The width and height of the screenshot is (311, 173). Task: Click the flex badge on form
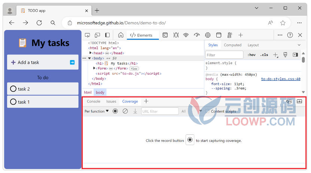click(134, 69)
